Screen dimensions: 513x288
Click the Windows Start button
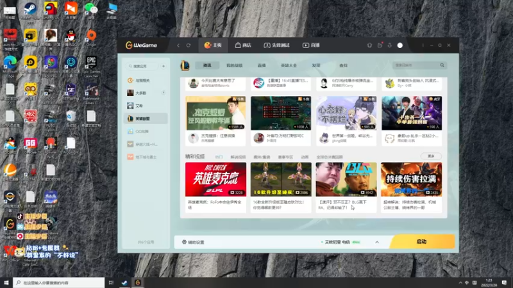(6, 282)
